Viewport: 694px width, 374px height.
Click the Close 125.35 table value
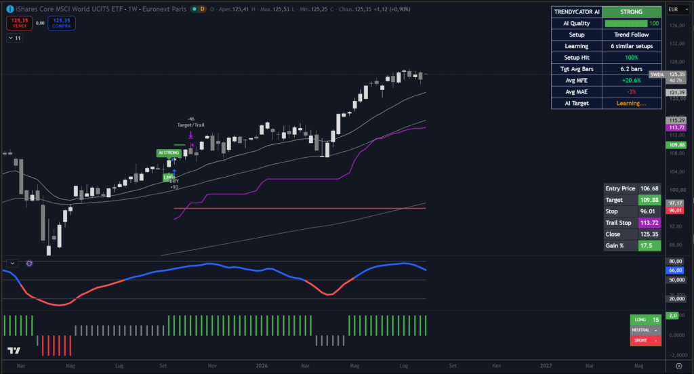(x=649, y=234)
